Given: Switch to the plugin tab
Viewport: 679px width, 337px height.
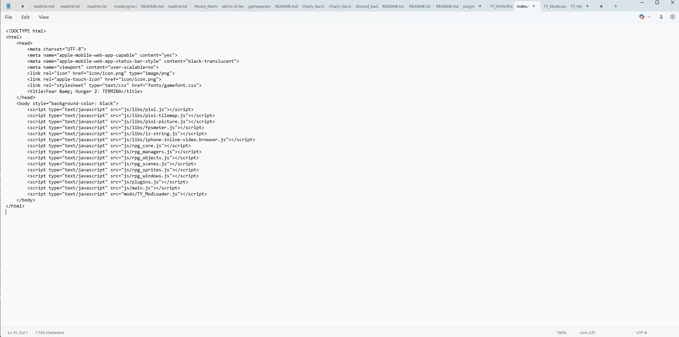Looking at the screenshot, I should point(469,6).
